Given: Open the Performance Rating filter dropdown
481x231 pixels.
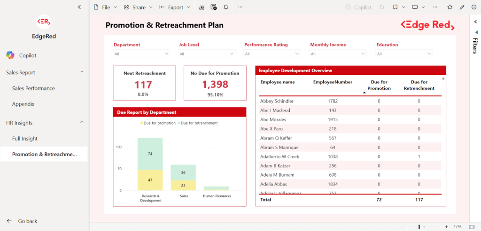Looking at the screenshot, I should [272, 54].
